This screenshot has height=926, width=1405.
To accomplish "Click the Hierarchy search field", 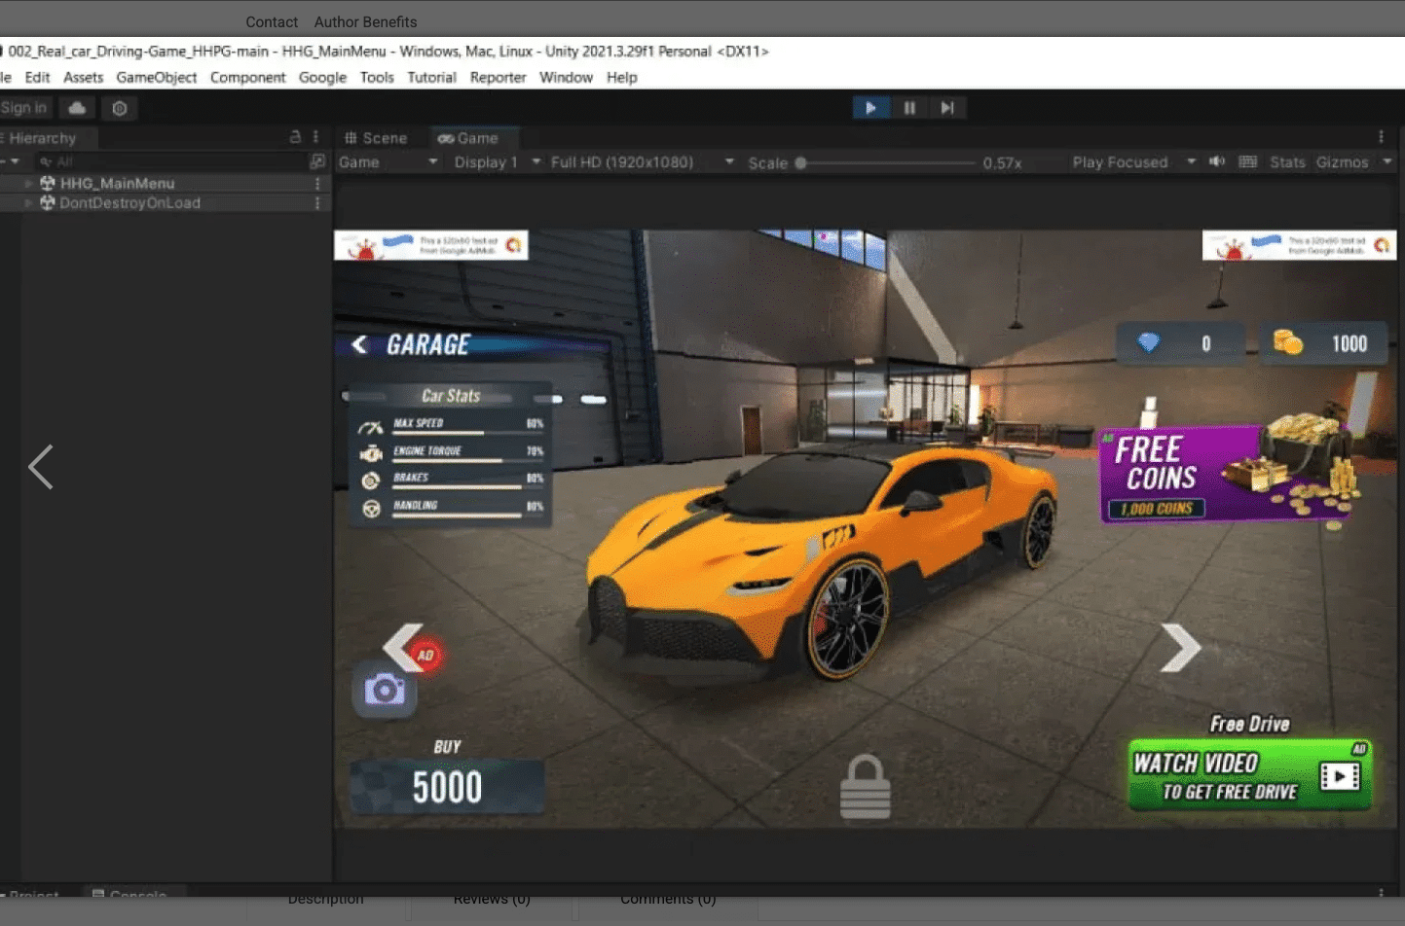I will (x=175, y=161).
